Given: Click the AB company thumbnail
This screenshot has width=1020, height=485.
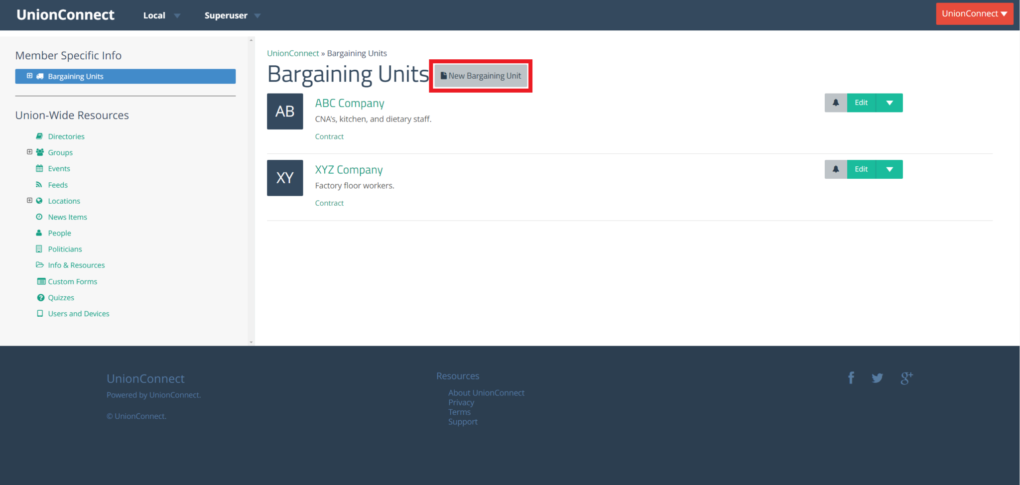Looking at the screenshot, I should pyautogui.click(x=285, y=111).
